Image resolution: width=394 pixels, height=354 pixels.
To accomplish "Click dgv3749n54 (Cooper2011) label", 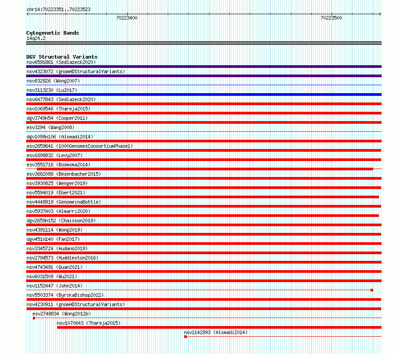I will pos(57,118).
